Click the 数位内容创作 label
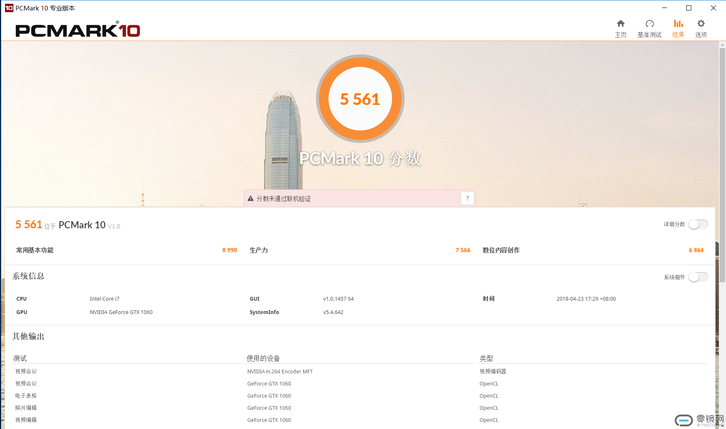Image resolution: width=726 pixels, height=429 pixels. [x=501, y=250]
